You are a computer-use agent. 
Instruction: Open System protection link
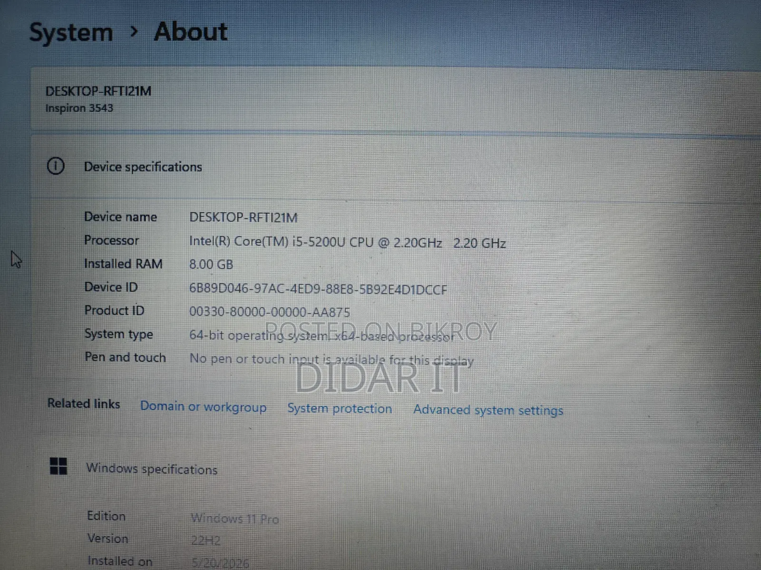[340, 408]
